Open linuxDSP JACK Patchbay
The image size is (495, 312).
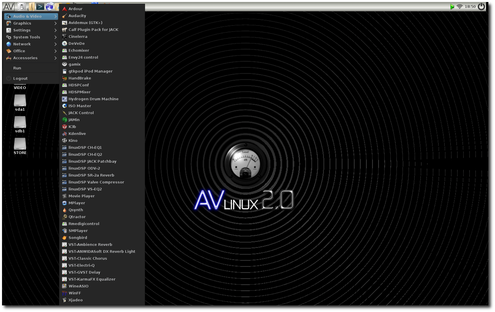coord(102,161)
